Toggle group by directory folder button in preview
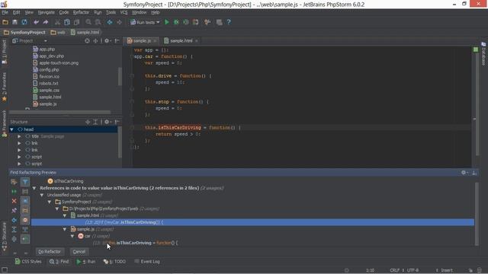 (x=25, y=211)
